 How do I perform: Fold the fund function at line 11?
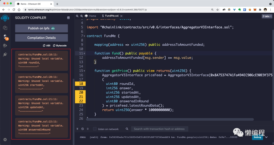pyautogui.click(x=84, y=53)
